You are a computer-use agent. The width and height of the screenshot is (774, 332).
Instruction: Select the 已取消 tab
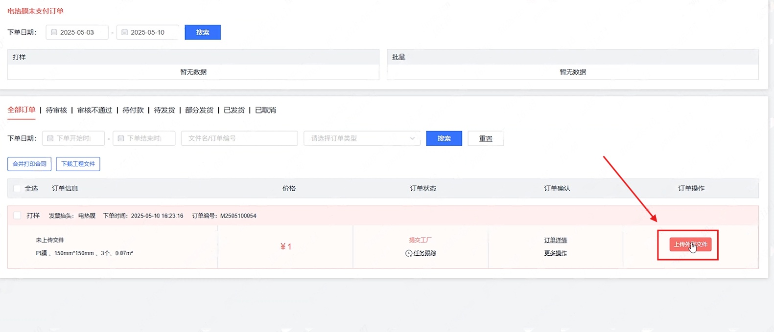coord(265,110)
